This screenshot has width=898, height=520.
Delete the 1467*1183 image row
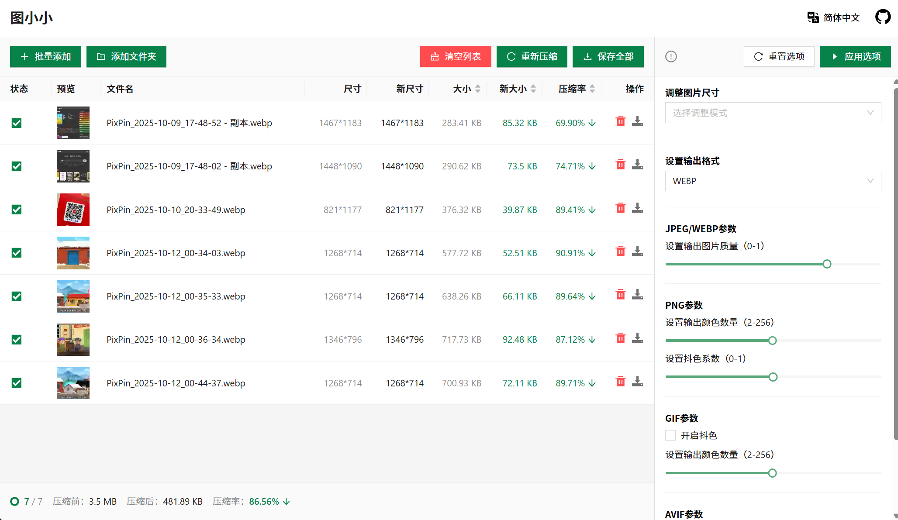pos(620,121)
